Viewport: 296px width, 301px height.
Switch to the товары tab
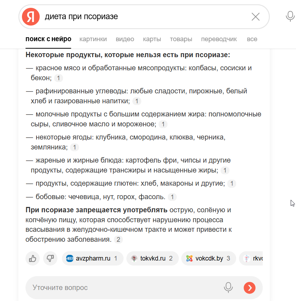pos(181,39)
